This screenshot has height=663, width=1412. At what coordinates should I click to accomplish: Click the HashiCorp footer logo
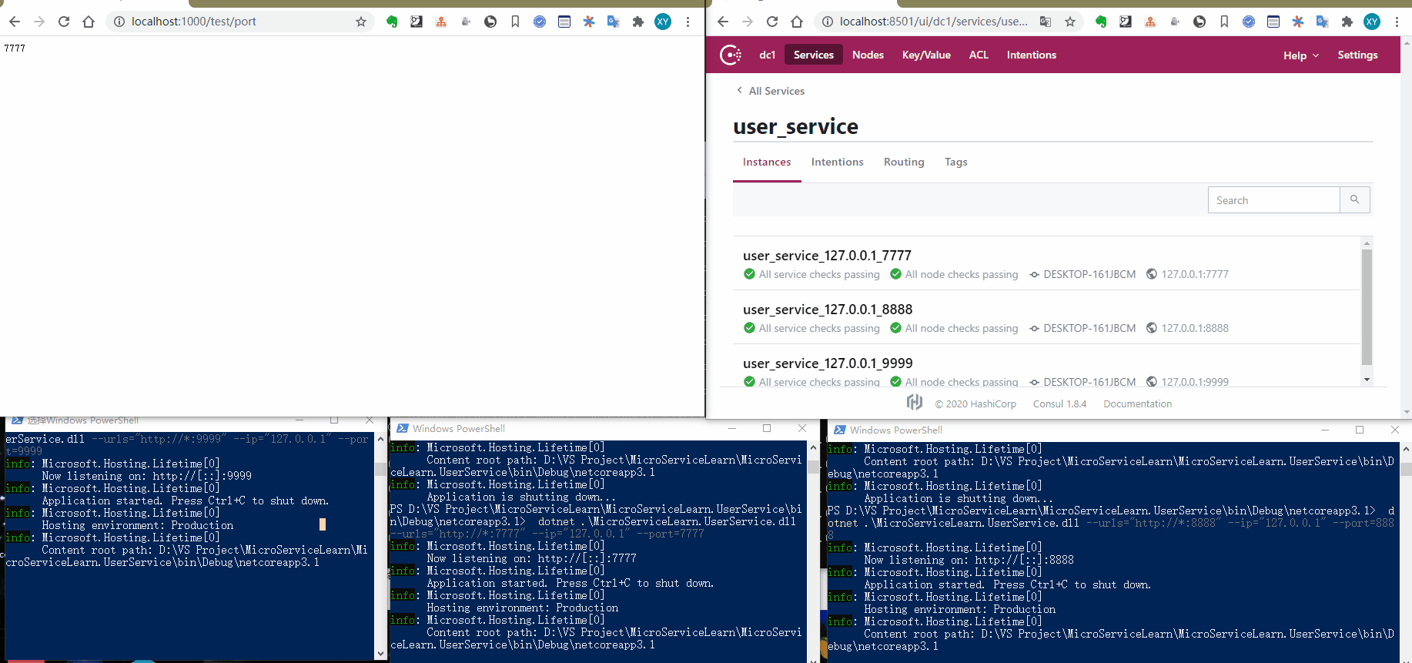coord(915,402)
